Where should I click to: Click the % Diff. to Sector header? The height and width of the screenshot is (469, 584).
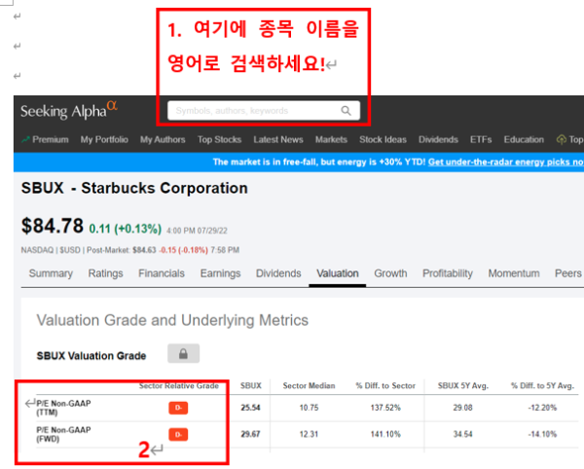(x=385, y=386)
